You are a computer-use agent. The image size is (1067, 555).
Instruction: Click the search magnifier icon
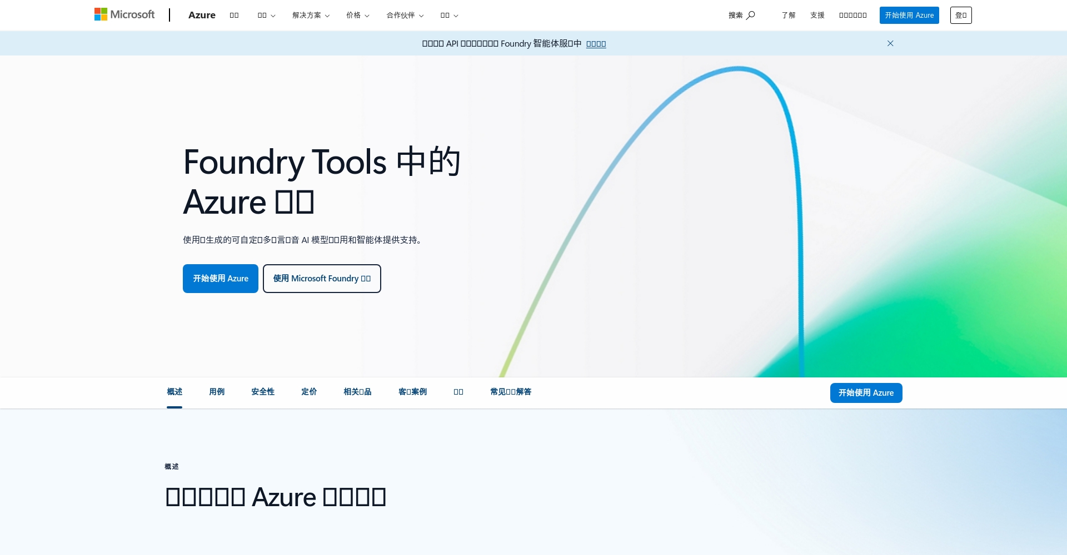pyautogui.click(x=750, y=15)
